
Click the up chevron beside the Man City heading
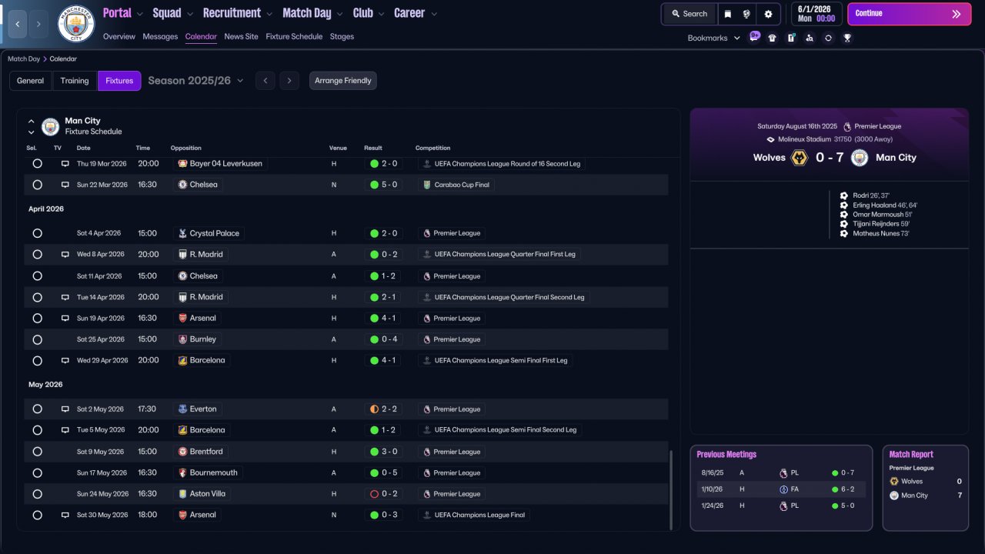point(32,121)
